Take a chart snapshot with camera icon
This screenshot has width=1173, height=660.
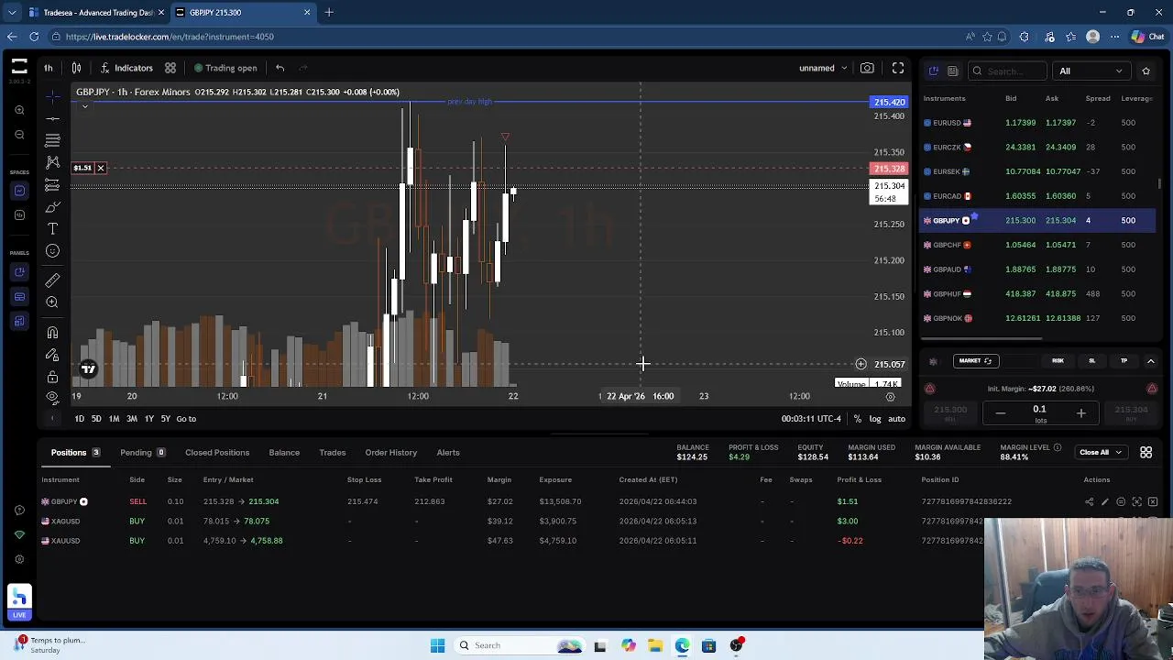click(x=867, y=68)
